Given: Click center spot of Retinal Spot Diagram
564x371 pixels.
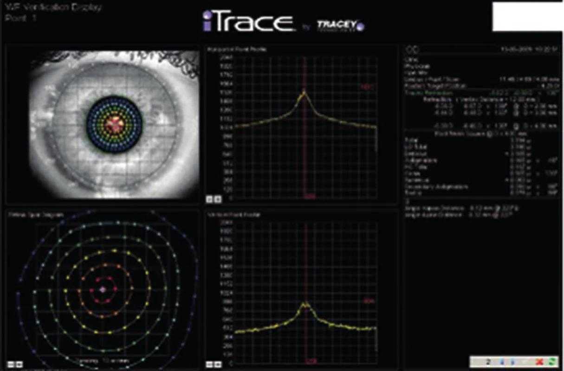Looking at the screenshot, I should 103,289.
